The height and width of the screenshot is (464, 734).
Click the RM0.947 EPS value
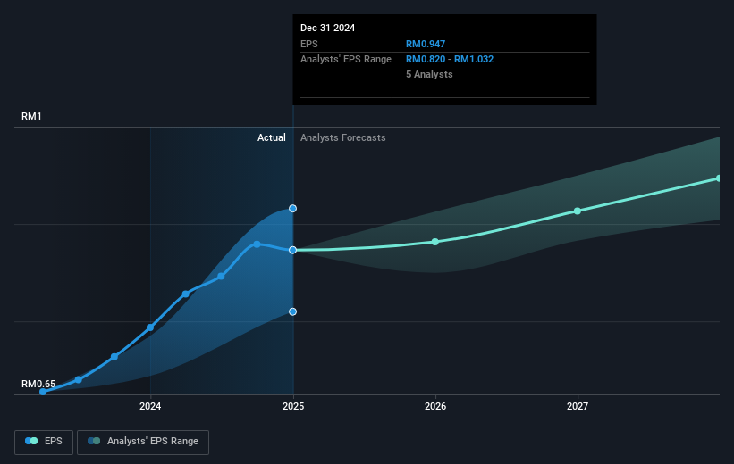[x=426, y=44]
